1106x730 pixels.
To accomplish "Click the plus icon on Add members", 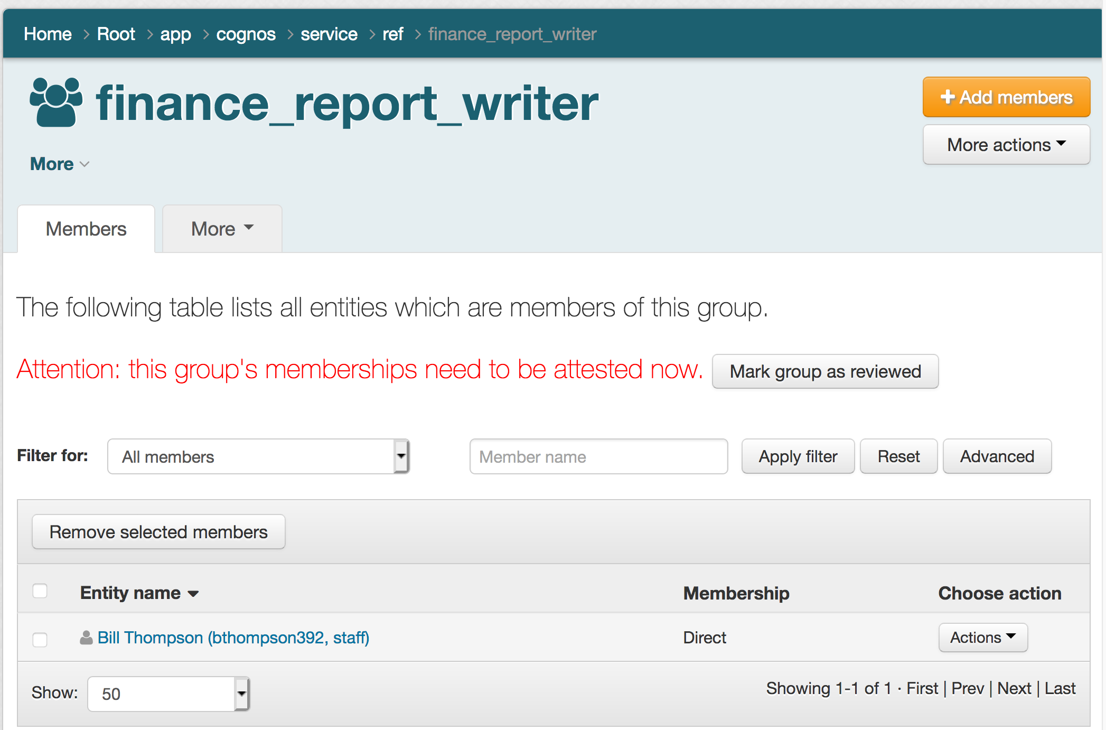I will tap(947, 97).
